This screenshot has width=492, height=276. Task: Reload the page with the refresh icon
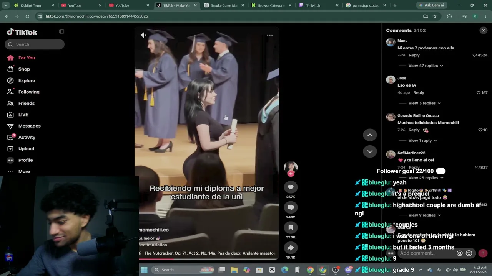27,16
